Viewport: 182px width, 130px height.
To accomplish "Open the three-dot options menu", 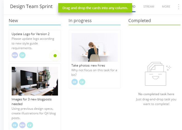I will [x=179, y=6].
